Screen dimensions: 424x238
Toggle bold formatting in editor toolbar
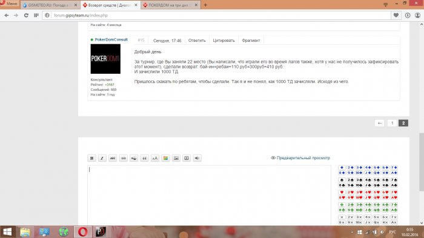(x=91, y=158)
